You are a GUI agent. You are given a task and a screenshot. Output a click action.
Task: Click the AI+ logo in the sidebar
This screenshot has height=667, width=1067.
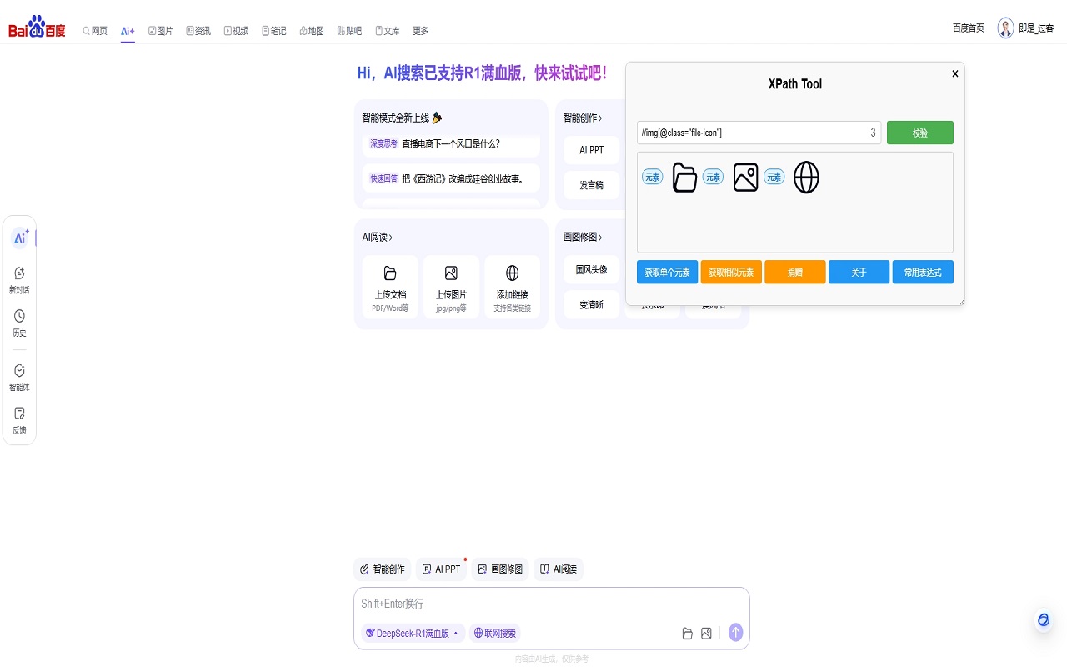[20, 238]
